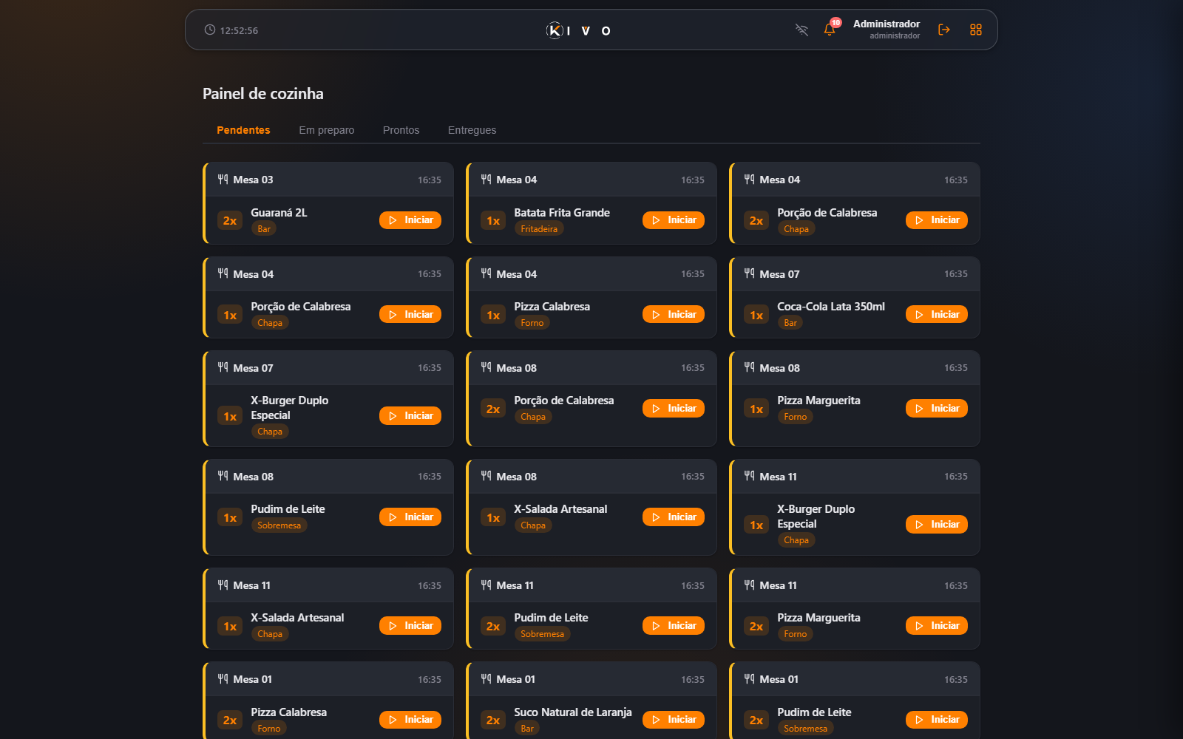Image resolution: width=1183 pixels, height=739 pixels.
Task: Click Iniciar for X-Salada Artesanal Mesa 08
Action: pyautogui.click(x=674, y=517)
